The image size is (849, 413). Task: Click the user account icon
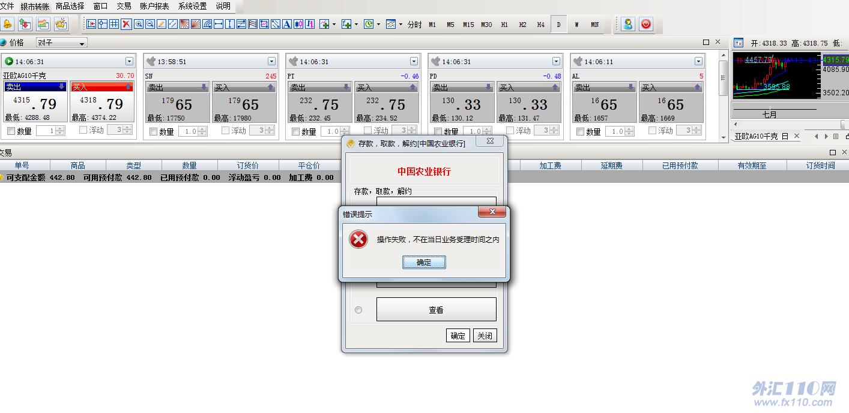628,24
